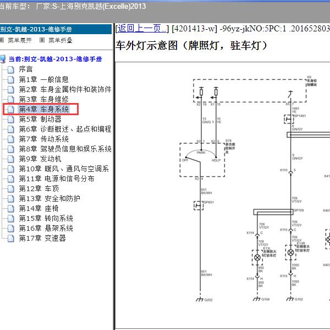Click the page icon beside 第12章 车顶

[x=11, y=189]
